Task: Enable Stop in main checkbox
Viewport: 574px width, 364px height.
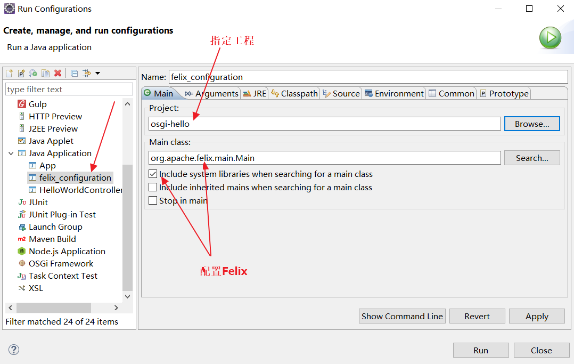Action: pyautogui.click(x=153, y=200)
